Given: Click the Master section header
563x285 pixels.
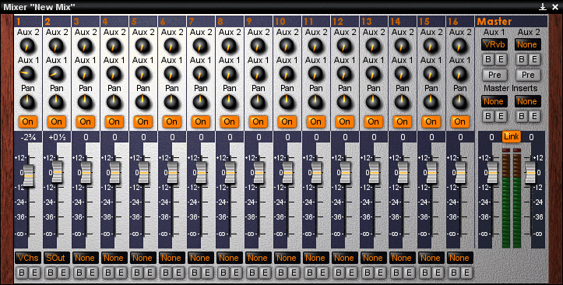Looking at the screenshot, I should click(512, 22).
